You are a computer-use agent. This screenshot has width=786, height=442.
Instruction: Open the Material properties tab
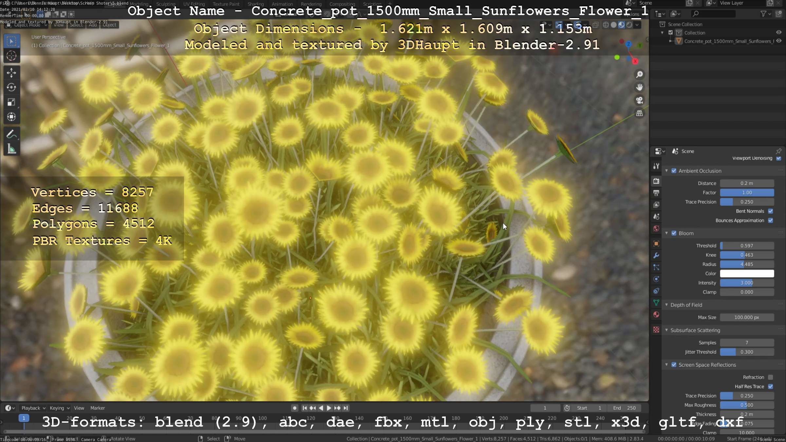(656, 315)
